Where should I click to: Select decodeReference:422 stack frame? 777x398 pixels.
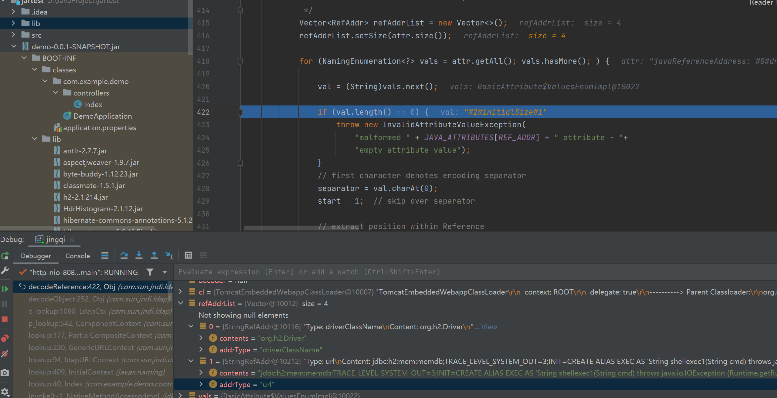click(93, 287)
